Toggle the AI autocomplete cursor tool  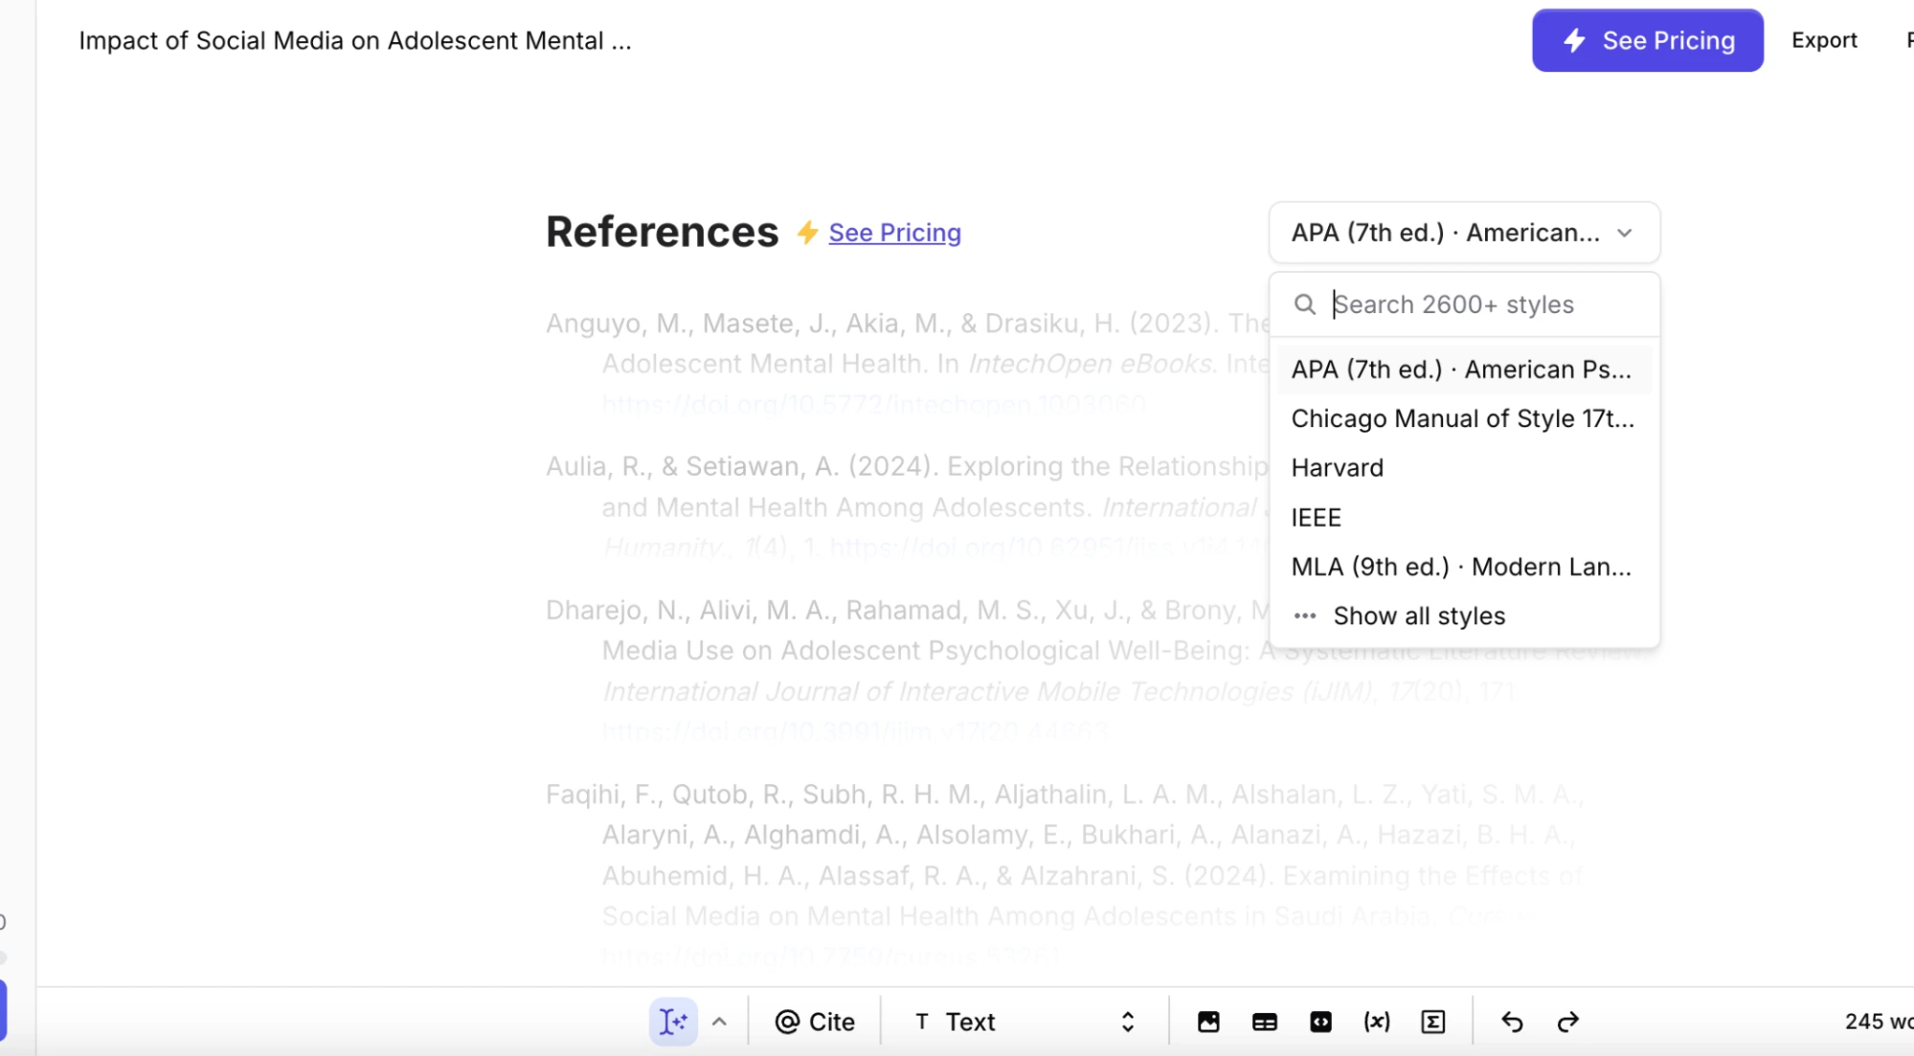[x=673, y=1022]
